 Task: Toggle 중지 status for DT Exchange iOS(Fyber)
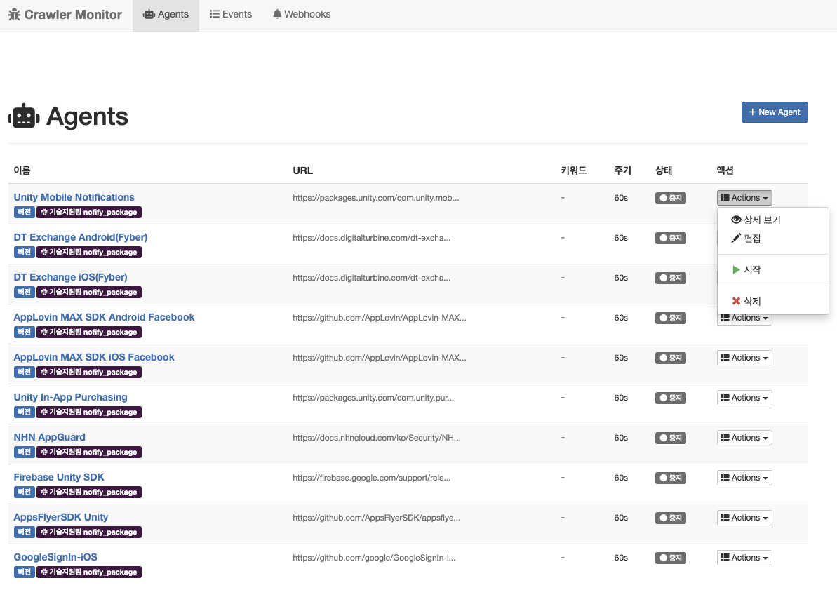coord(671,278)
